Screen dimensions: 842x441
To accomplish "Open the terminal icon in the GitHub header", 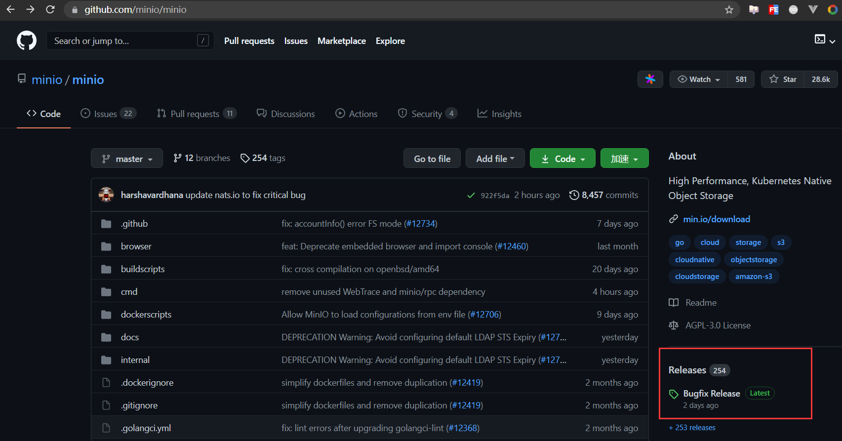I will [820, 40].
